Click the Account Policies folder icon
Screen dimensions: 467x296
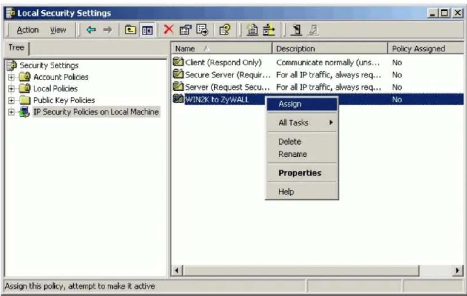(x=25, y=77)
